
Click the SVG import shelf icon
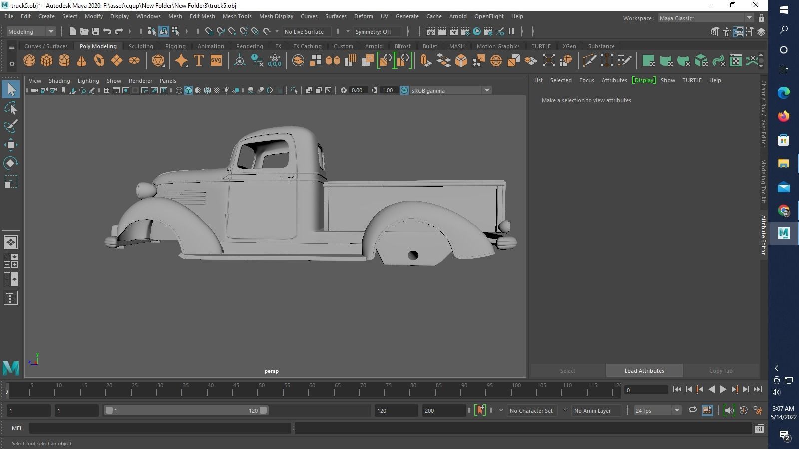pos(216,61)
